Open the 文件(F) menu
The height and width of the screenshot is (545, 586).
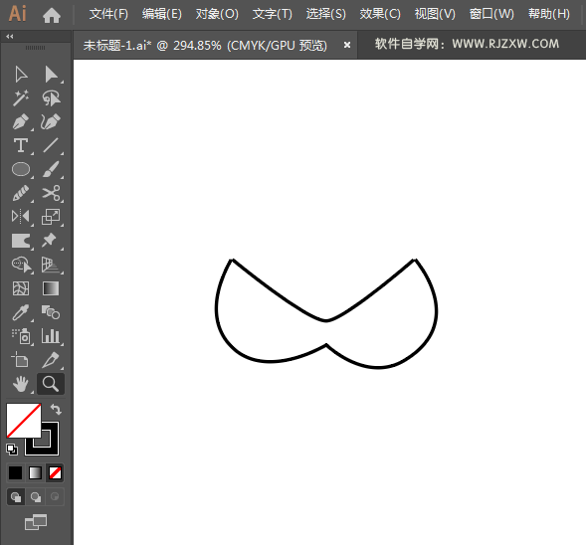click(108, 14)
